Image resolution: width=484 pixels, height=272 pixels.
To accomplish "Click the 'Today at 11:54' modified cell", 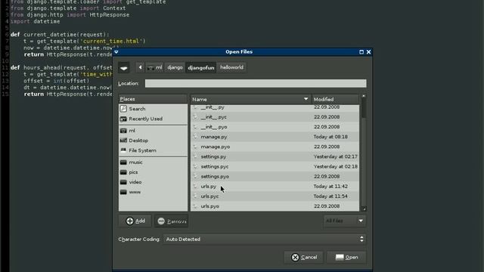I will 330,196.
